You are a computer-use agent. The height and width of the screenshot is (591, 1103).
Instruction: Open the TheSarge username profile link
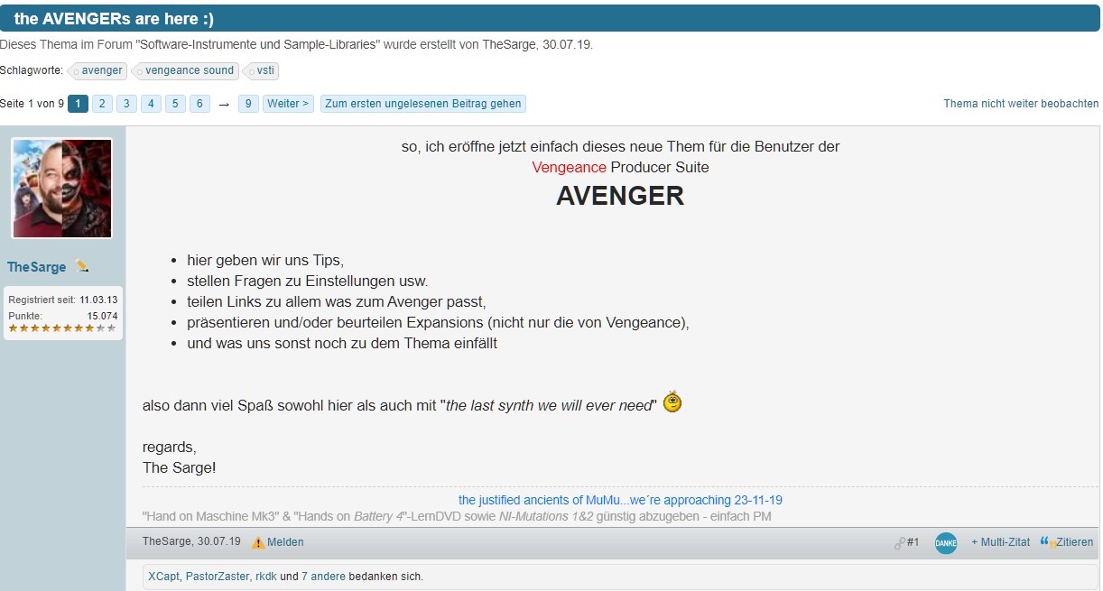36,267
